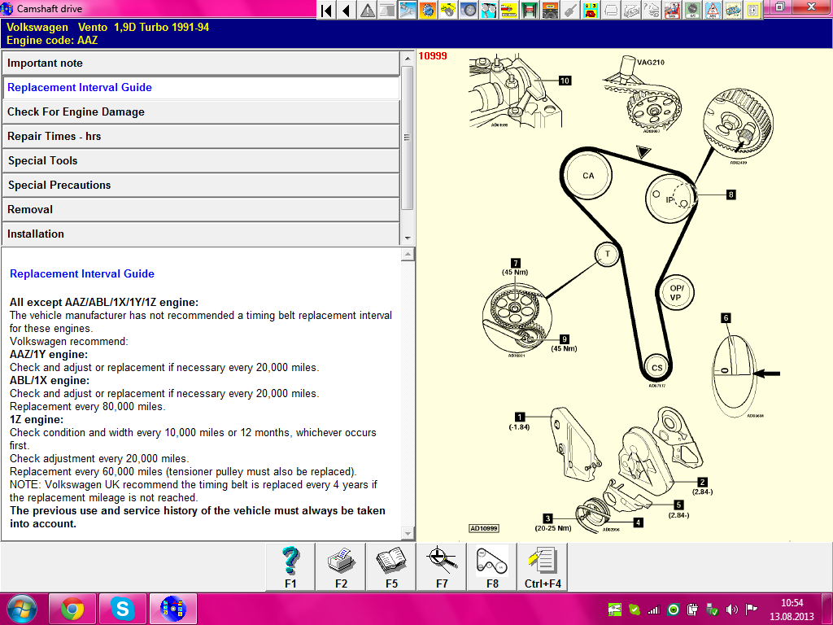Open the Check For Engine Damage section

pyautogui.click(x=201, y=112)
